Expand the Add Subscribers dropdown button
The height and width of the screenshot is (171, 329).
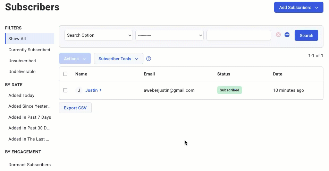pyautogui.click(x=298, y=8)
